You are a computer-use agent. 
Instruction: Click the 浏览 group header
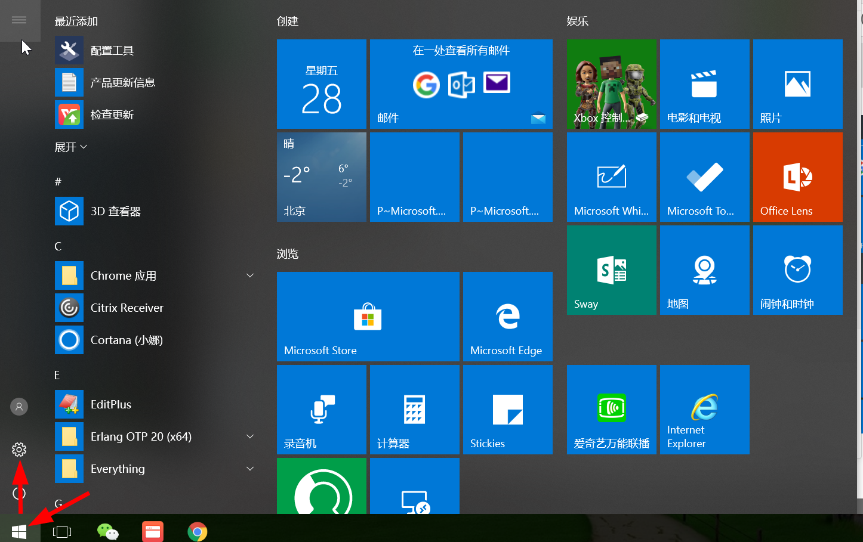click(288, 254)
